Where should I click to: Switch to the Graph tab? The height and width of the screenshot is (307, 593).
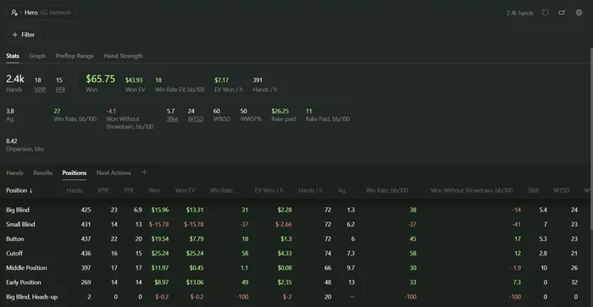click(x=37, y=56)
